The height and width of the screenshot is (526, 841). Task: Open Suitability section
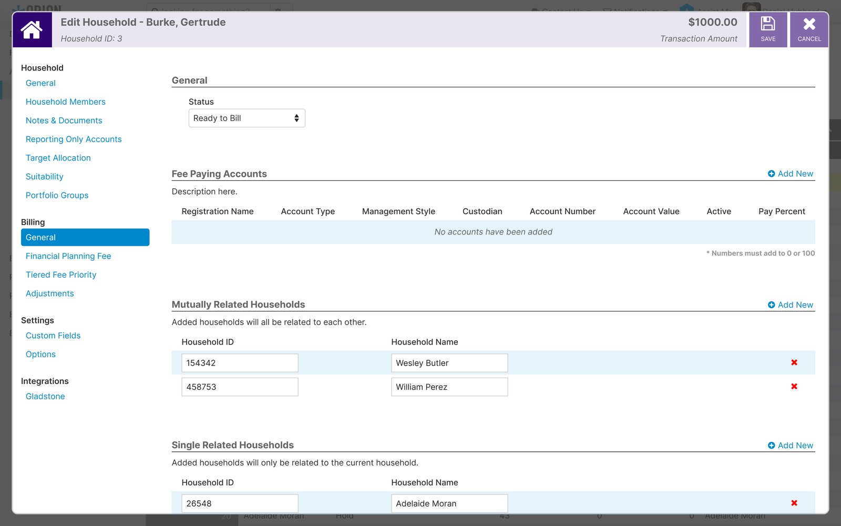point(45,177)
